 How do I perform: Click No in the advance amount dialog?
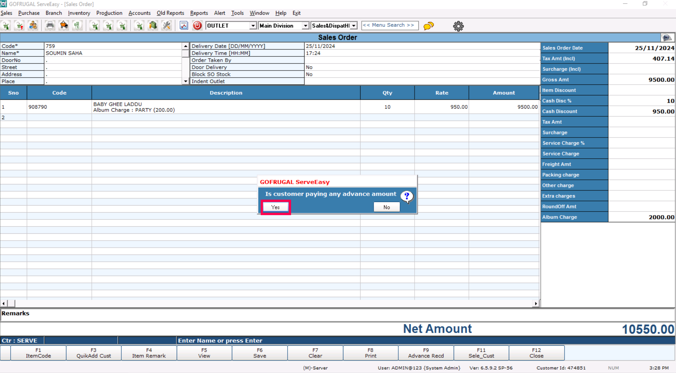click(x=386, y=207)
